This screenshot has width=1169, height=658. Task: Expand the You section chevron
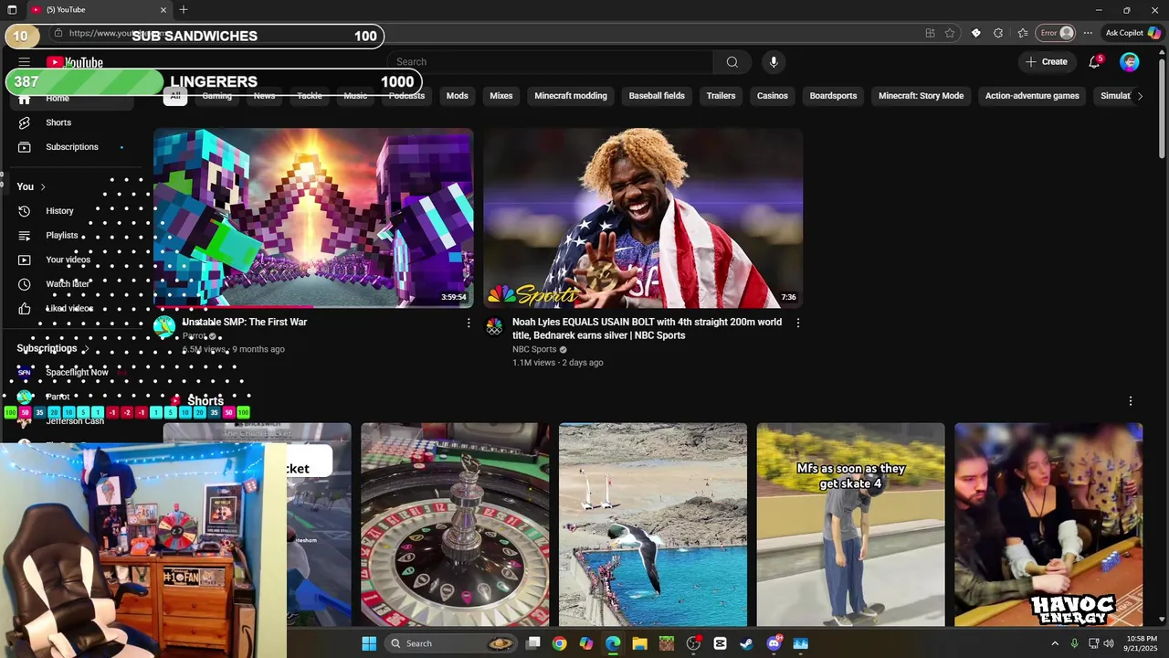(x=42, y=187)
